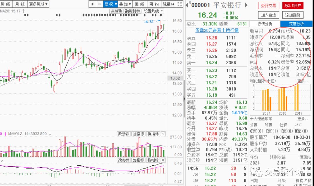Viewport: 314px width, 186px height.
Task: Click 委托交易 button
Action: [268, 6]
